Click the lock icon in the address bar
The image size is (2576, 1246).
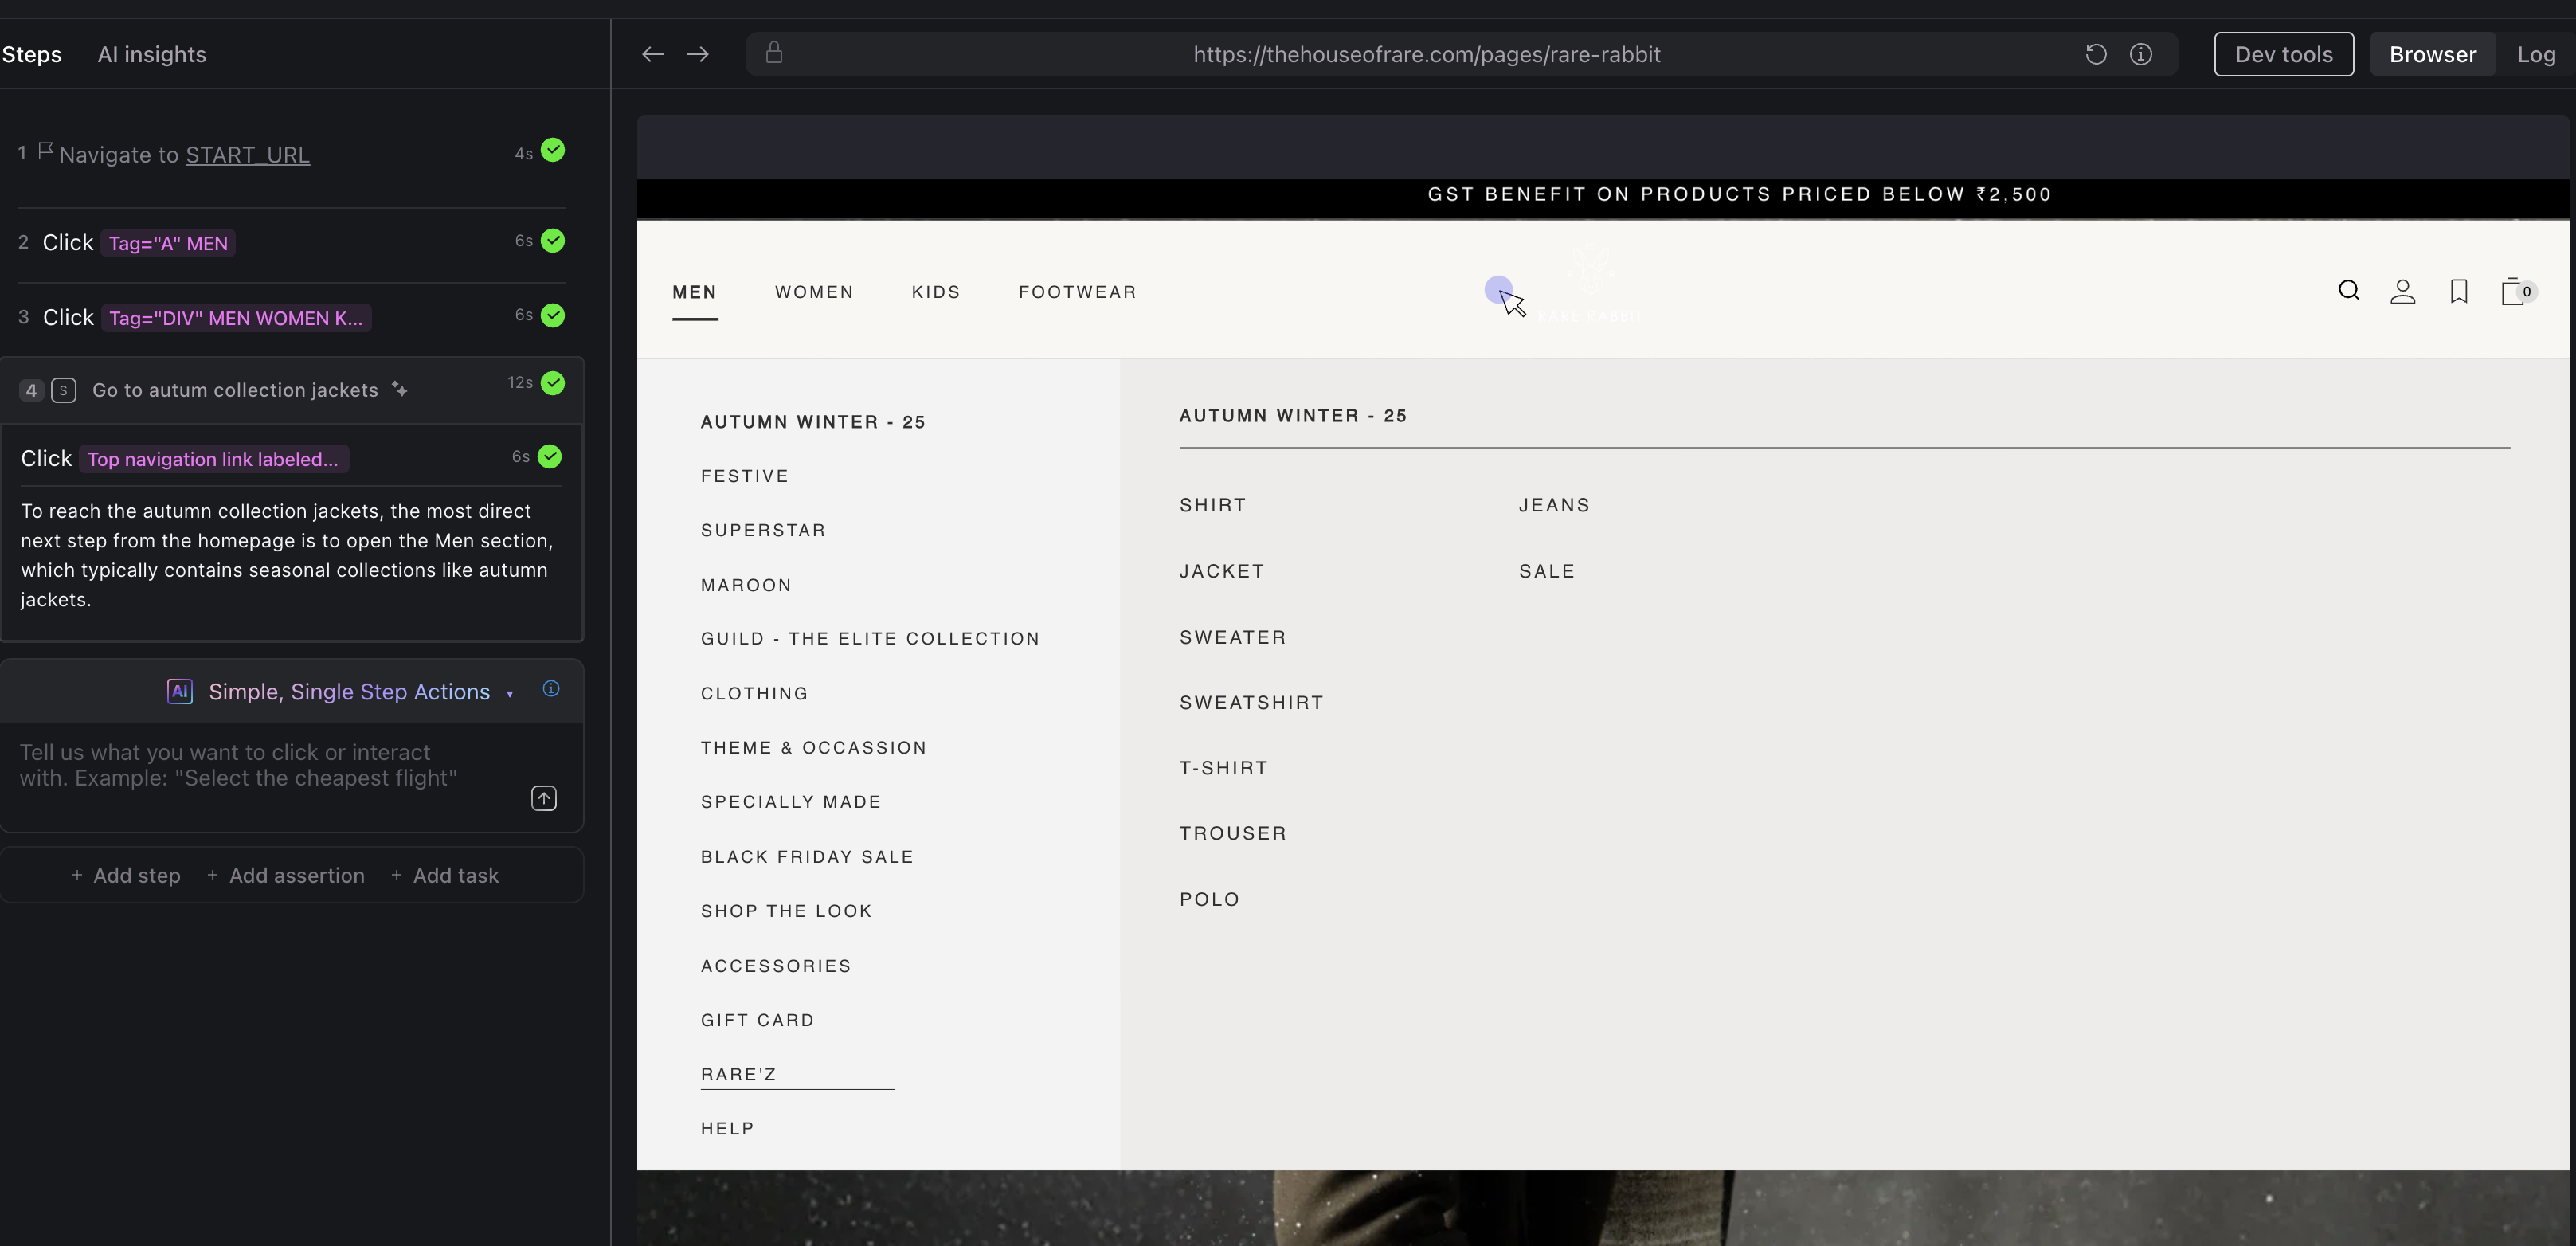click(775, 53)
